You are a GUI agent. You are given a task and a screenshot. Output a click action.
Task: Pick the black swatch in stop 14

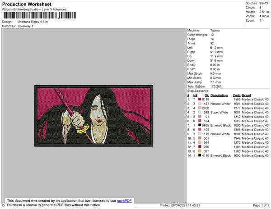coord(200,155)
